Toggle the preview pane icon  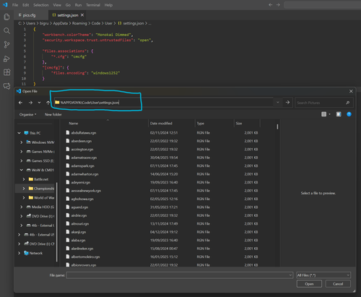[x=339, y=114]
